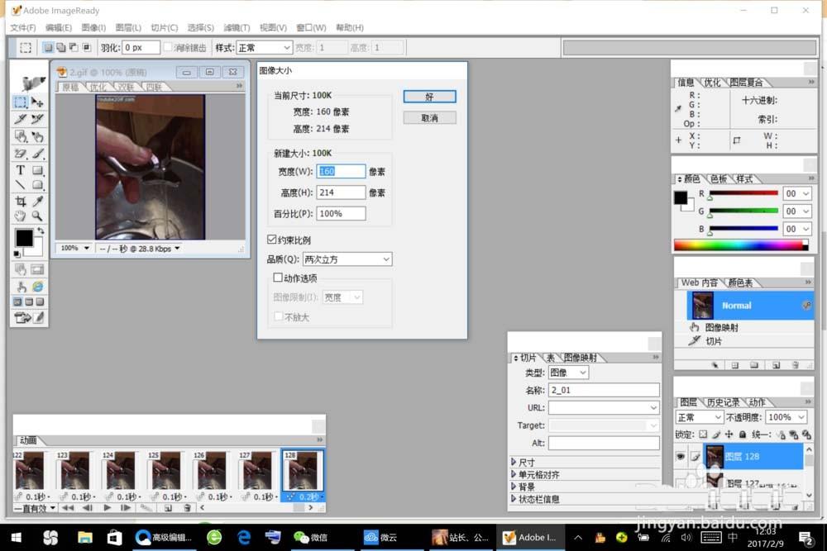Uncheck the 约束比例 checkbox

[272, 240]
